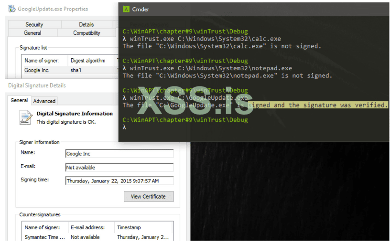Click the Cmder lambda logo icon

point(126,9)
